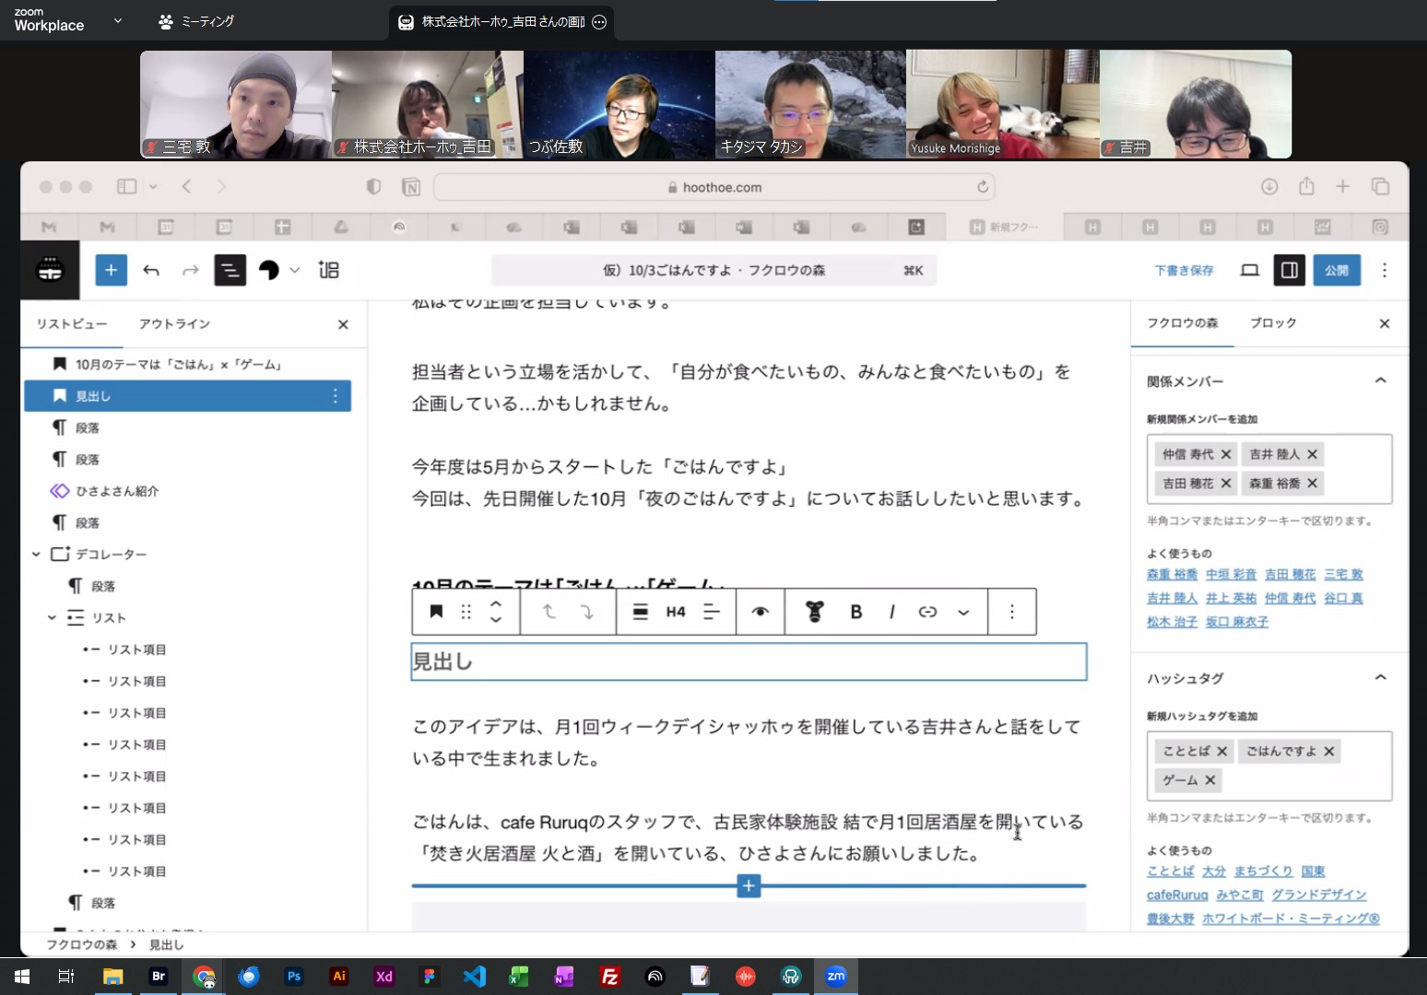The image size is (1427, 995).
Task: Open the H4 heading level selector
Action: click(x=676, y=612)
